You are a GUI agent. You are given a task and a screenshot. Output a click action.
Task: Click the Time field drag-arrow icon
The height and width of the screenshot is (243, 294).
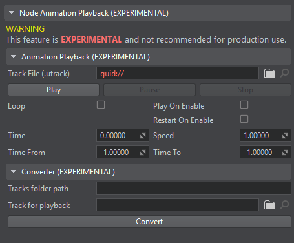point(143,136)
